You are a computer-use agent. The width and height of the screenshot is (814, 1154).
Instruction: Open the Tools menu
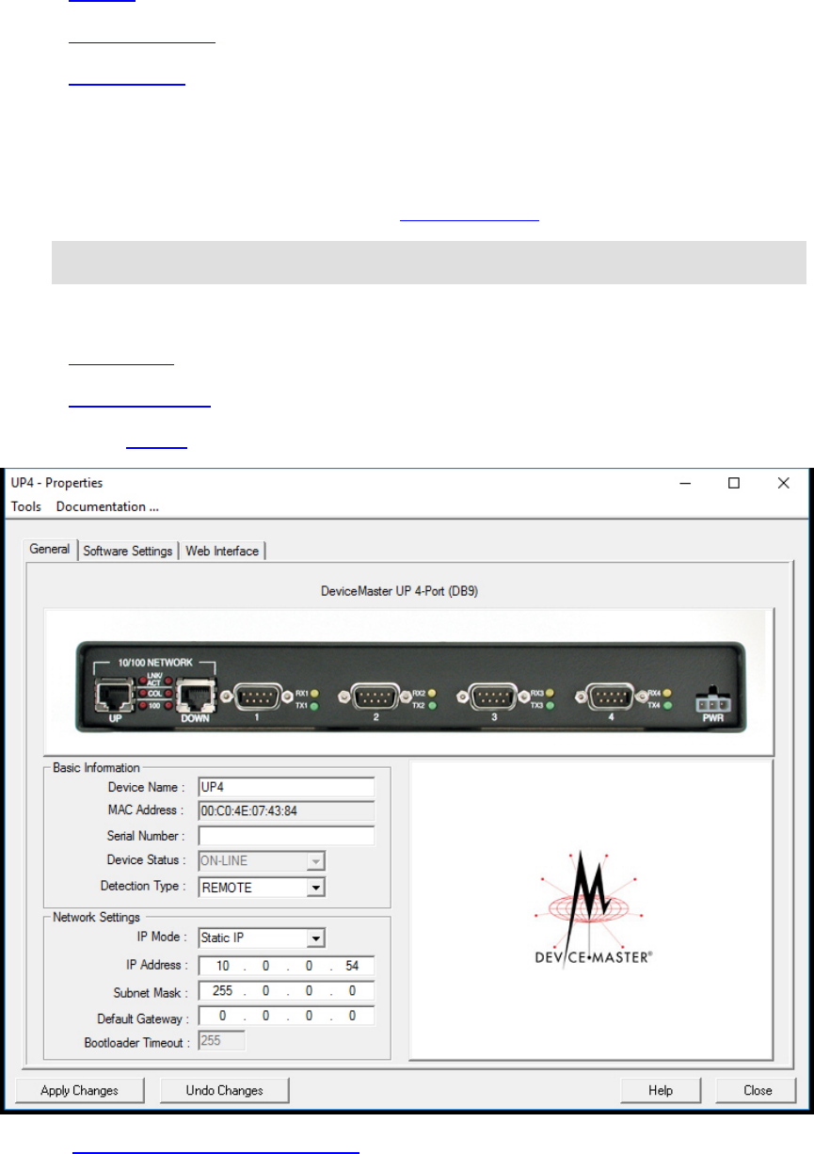pos(25,506)
